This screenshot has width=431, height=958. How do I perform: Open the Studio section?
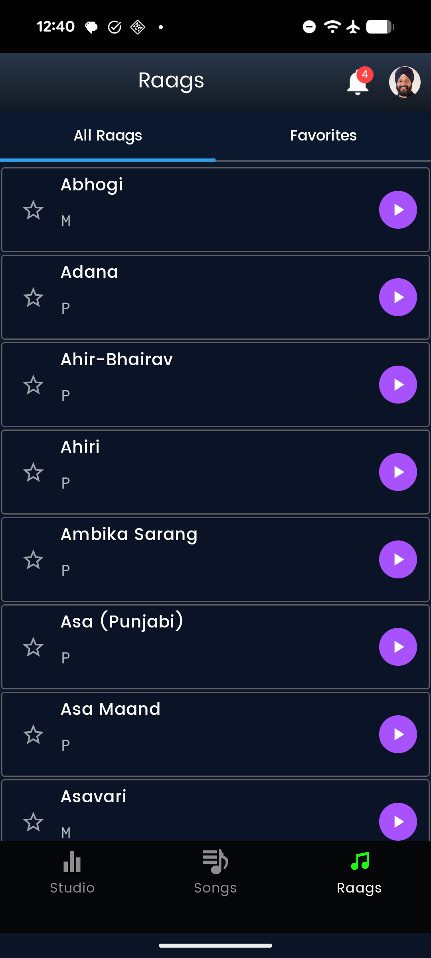point(72,871)
